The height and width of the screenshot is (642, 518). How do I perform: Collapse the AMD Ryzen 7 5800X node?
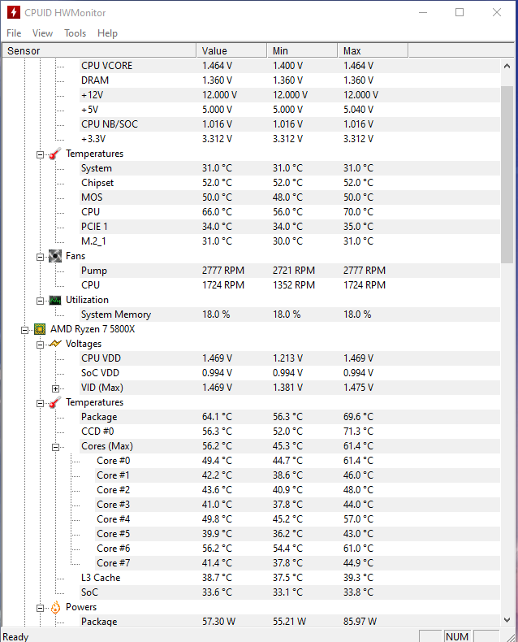point(25,330)
